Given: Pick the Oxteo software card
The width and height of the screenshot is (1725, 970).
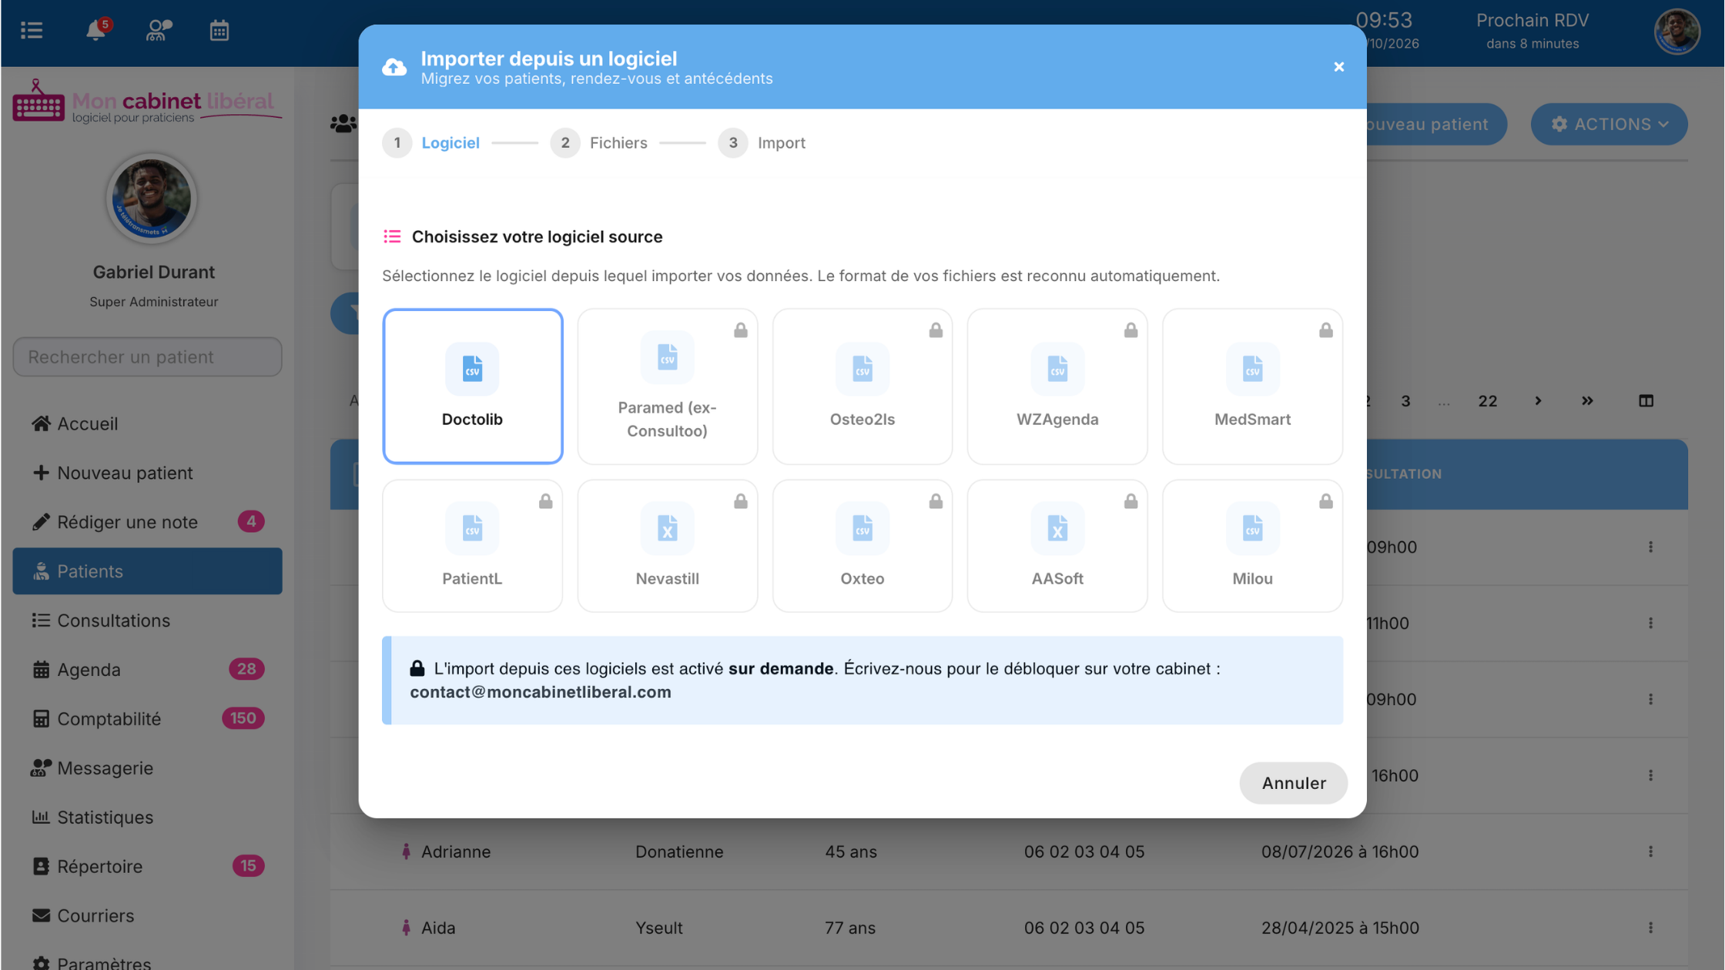Looking at the screenshot, I should pyautogui.click(x=862, y=546).
